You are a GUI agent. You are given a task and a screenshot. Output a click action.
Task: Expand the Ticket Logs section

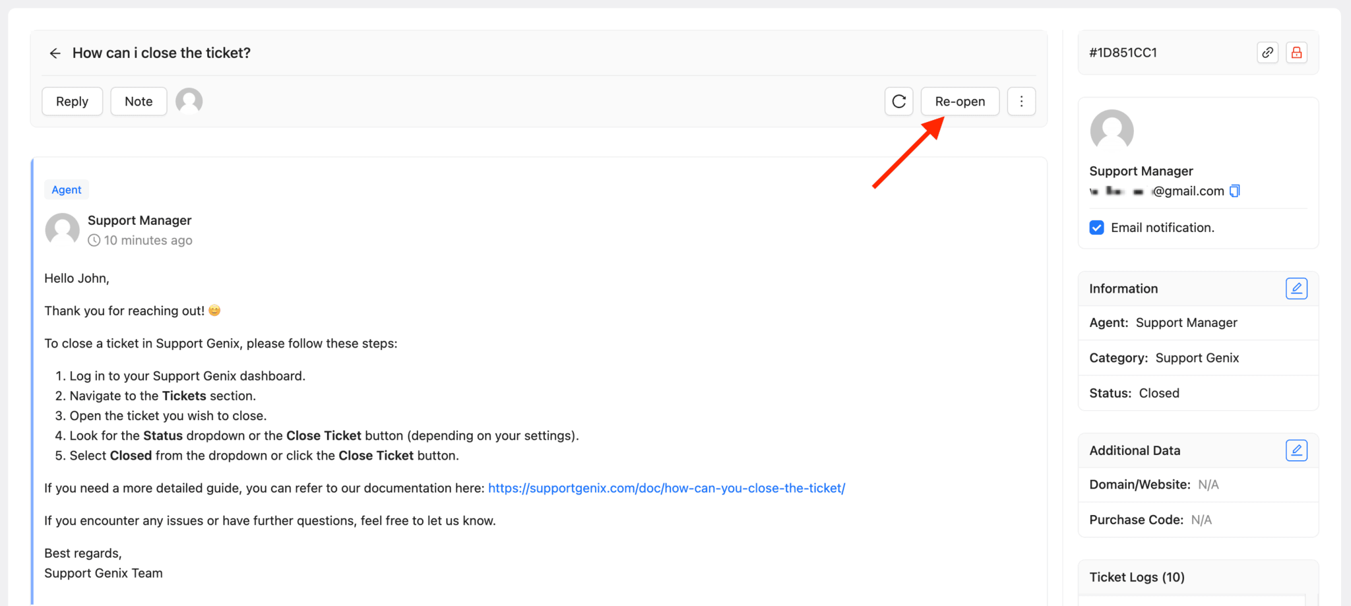click(x=1137, y=576)
